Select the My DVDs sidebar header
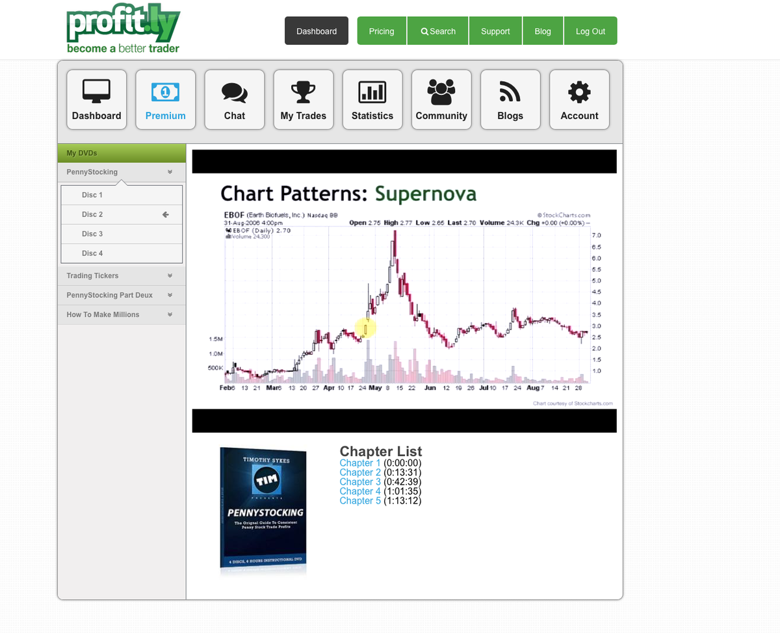The width and height of the screenshot is (780, 633). [122, 153]
